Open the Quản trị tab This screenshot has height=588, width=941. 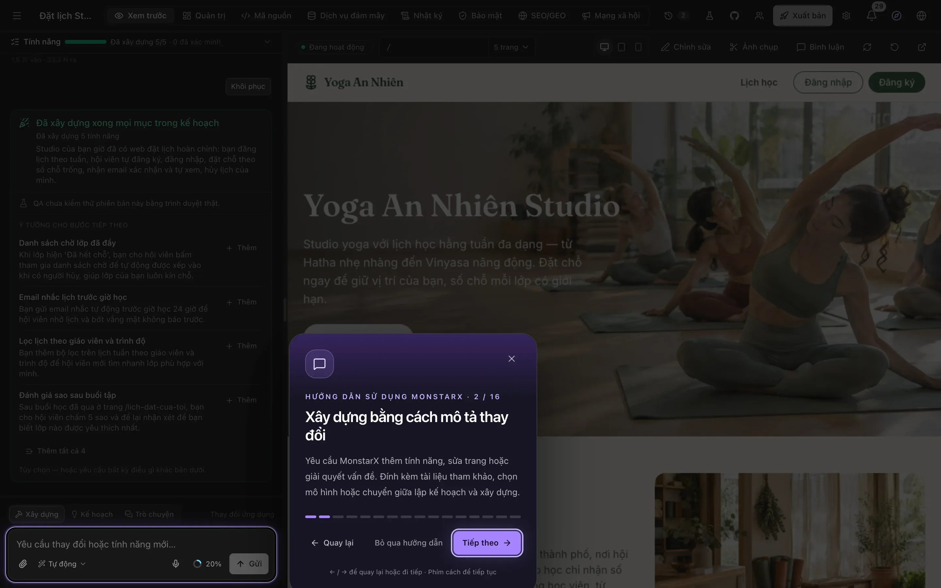(x=204, y=16)
